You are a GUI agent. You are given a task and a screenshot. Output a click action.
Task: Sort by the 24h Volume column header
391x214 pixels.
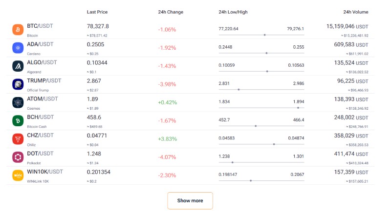355,12
